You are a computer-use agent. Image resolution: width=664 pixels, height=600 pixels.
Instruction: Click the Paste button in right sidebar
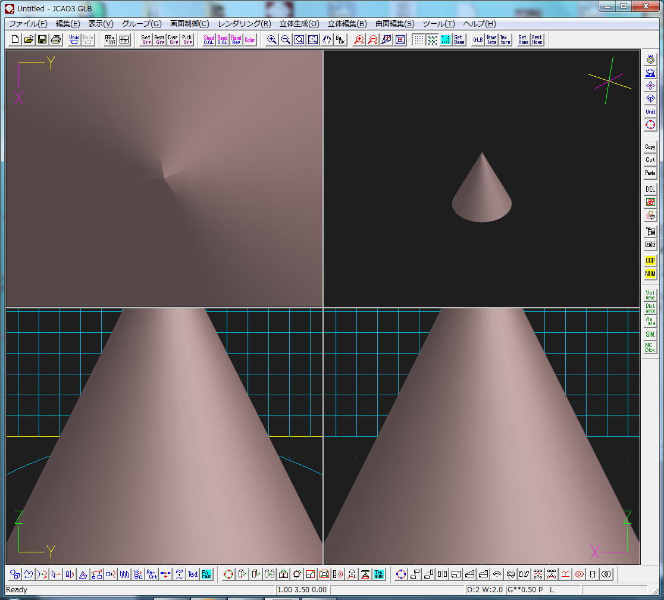coord(650,173)
